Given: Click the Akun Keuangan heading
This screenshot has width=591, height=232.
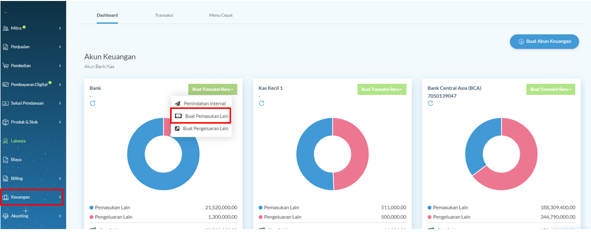Looking at the screenshot, I should click(x=110, y=57).
